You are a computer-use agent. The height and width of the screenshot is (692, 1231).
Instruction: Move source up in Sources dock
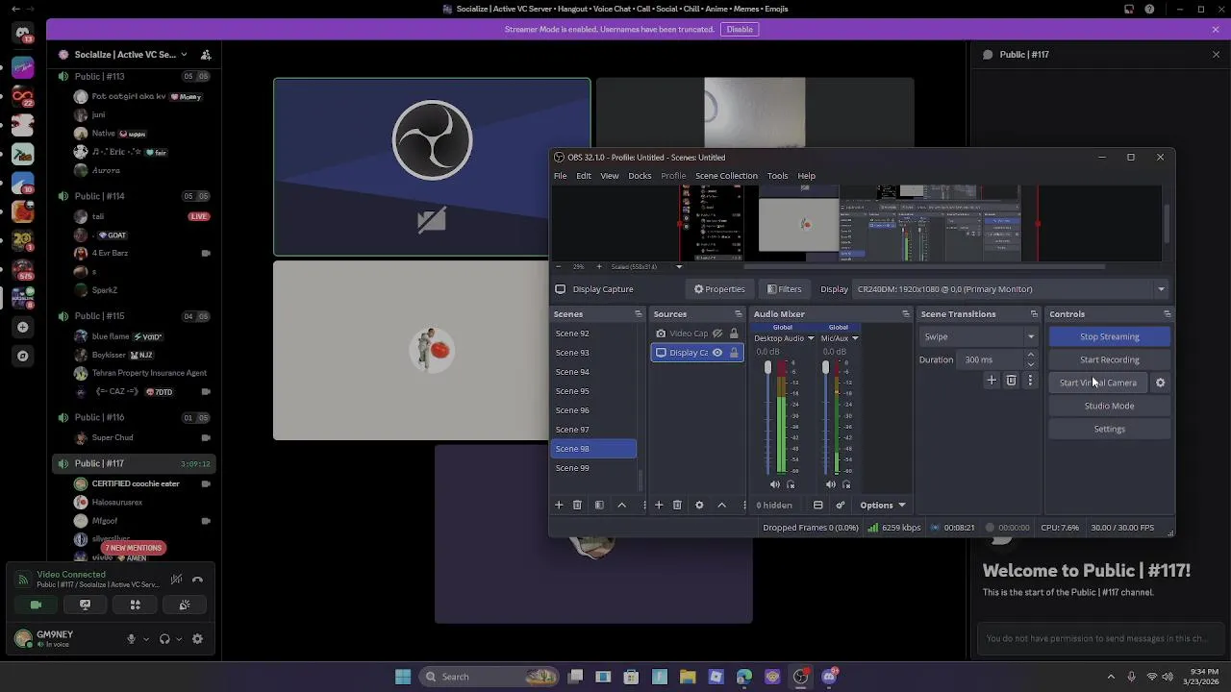[x=721, y=505]
